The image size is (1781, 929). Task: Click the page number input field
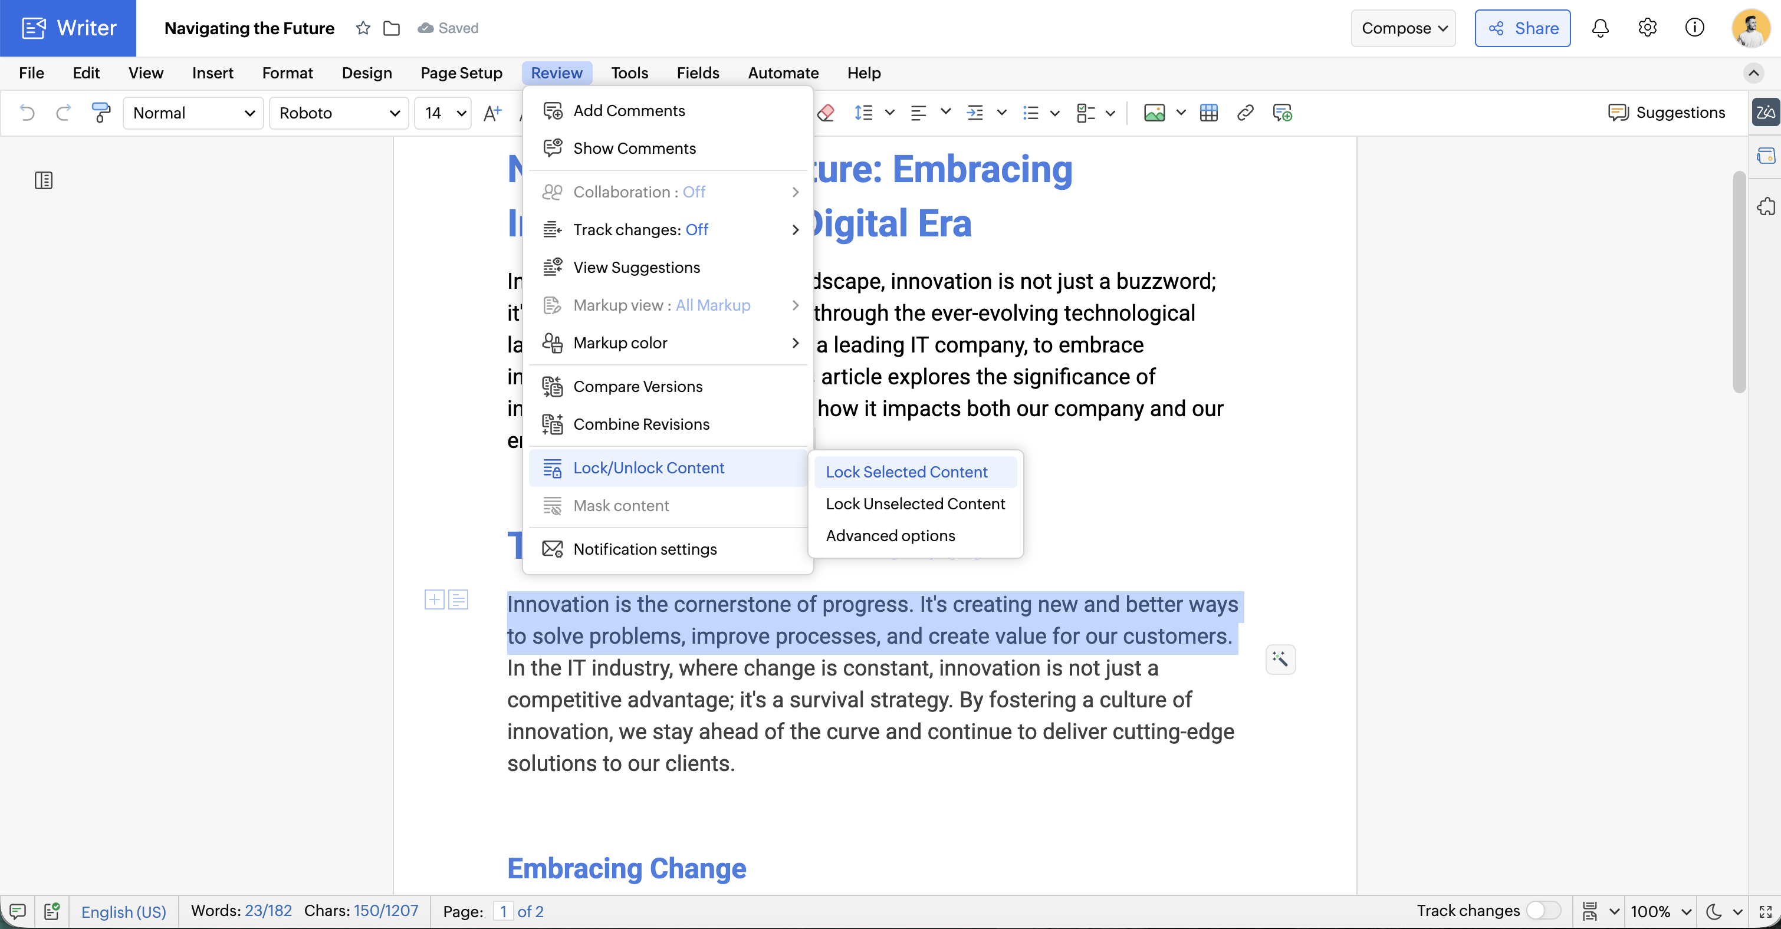pyautogui.click(x=503, y=911)
